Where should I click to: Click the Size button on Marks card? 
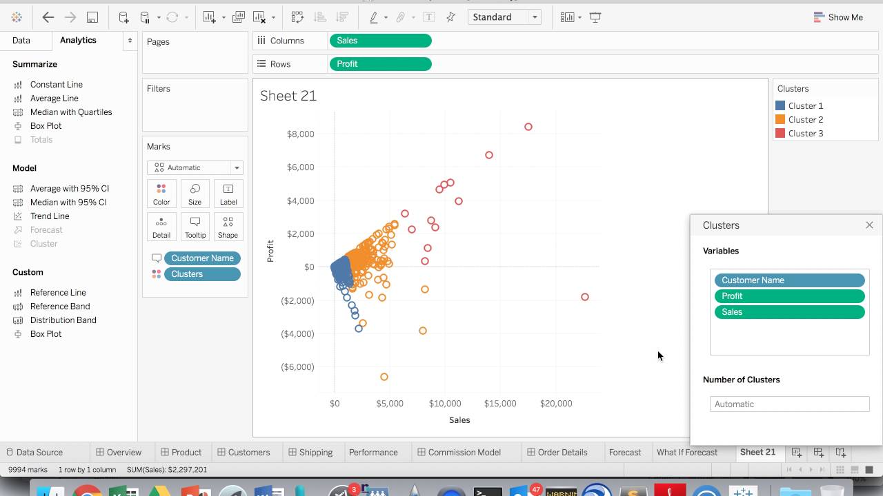point(195,194)
